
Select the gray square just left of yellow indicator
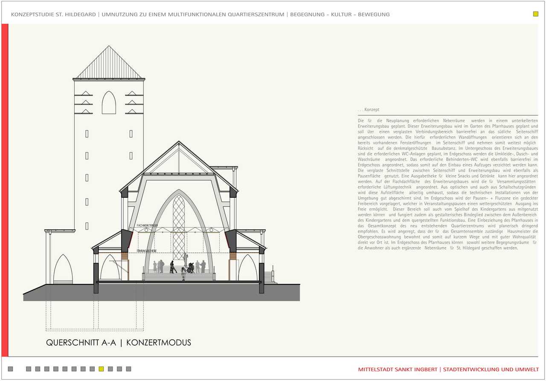coord(92,369)
